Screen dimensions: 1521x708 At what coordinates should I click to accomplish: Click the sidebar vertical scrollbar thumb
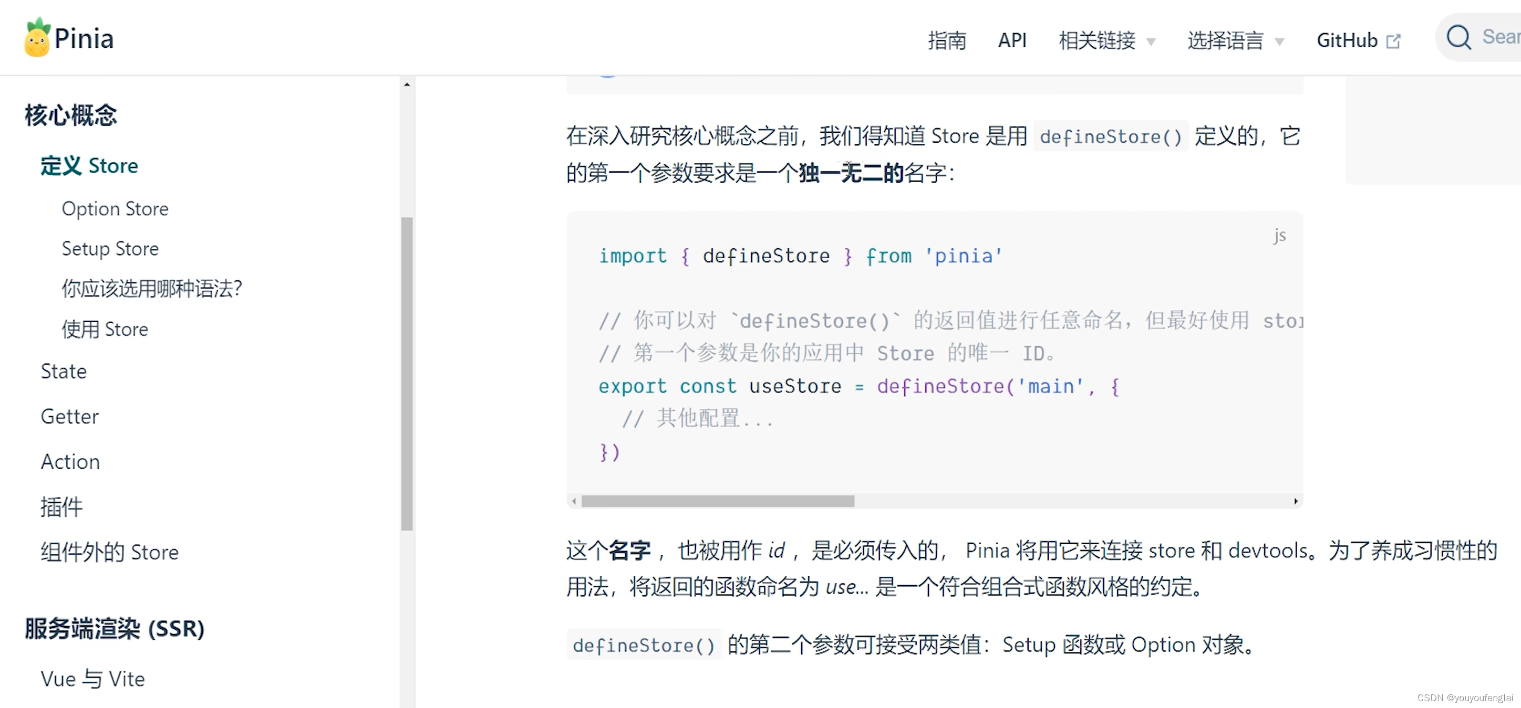pos(407,374)
